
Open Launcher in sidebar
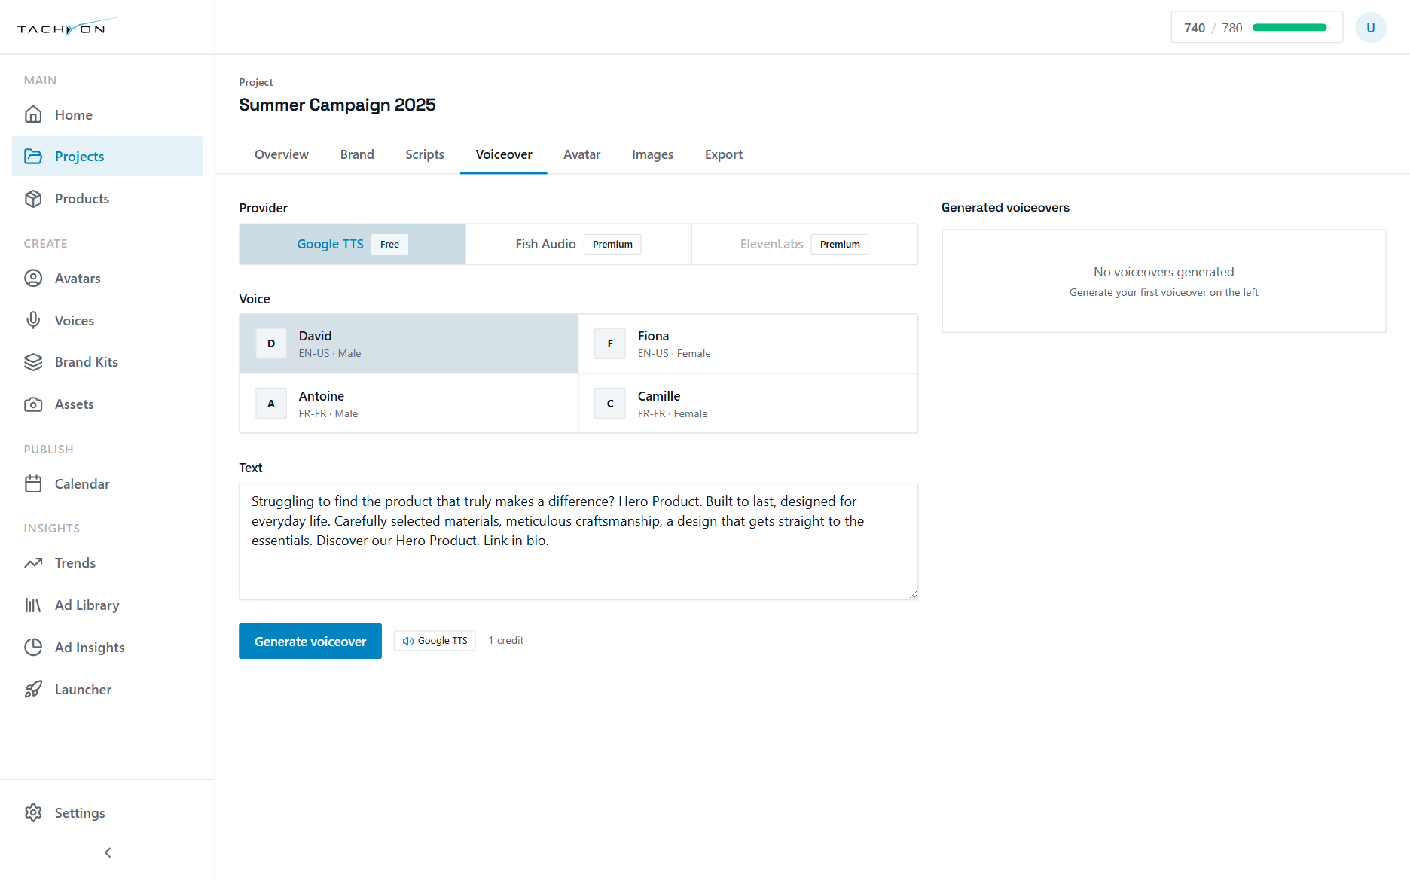point(107,689)
